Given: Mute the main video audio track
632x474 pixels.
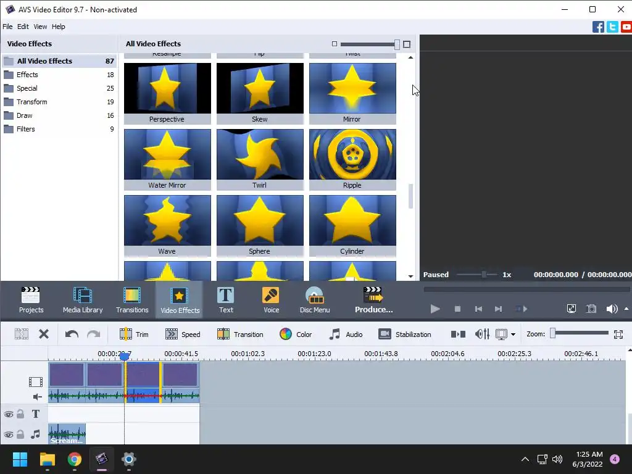Looking at the screenshot, I should coord(37,397).
